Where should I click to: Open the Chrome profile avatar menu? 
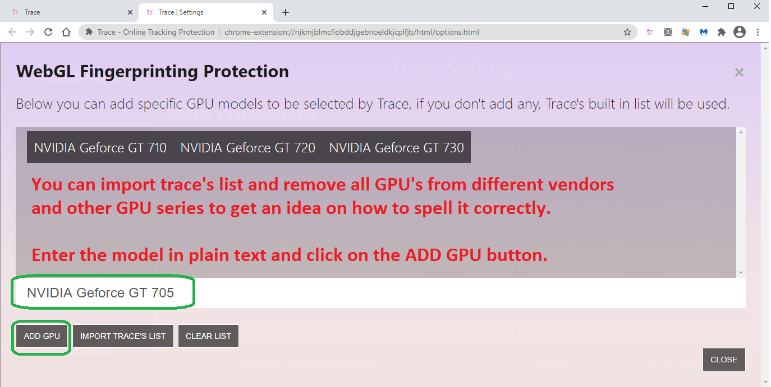(x=740, y=32)
